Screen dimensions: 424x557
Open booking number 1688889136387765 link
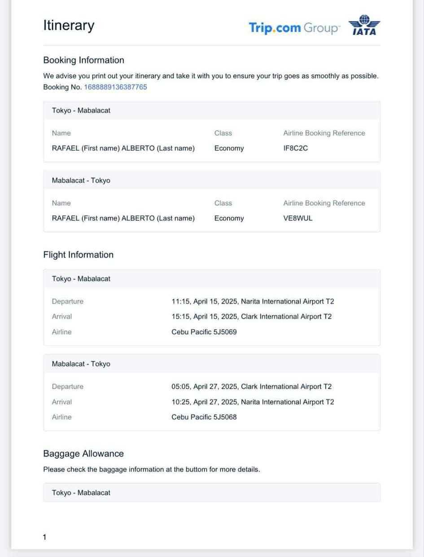pyautogui.click(x=115, y=87)
